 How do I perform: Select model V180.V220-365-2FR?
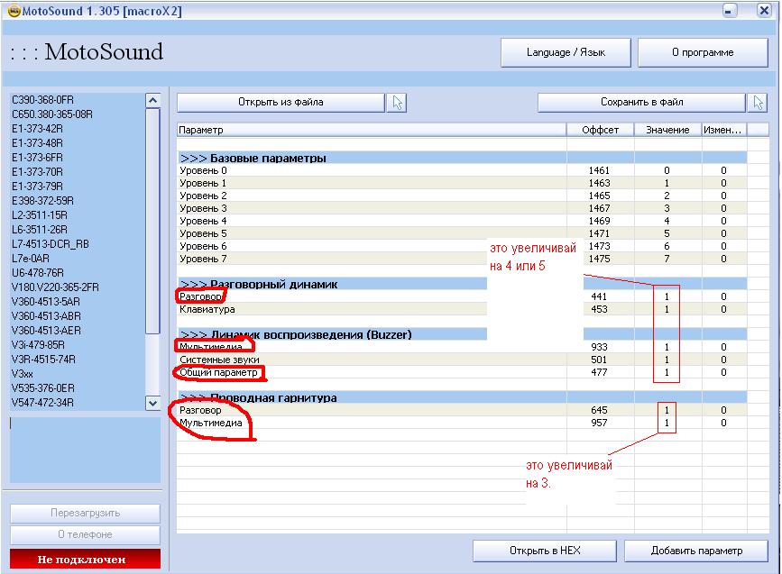[55, 287]
